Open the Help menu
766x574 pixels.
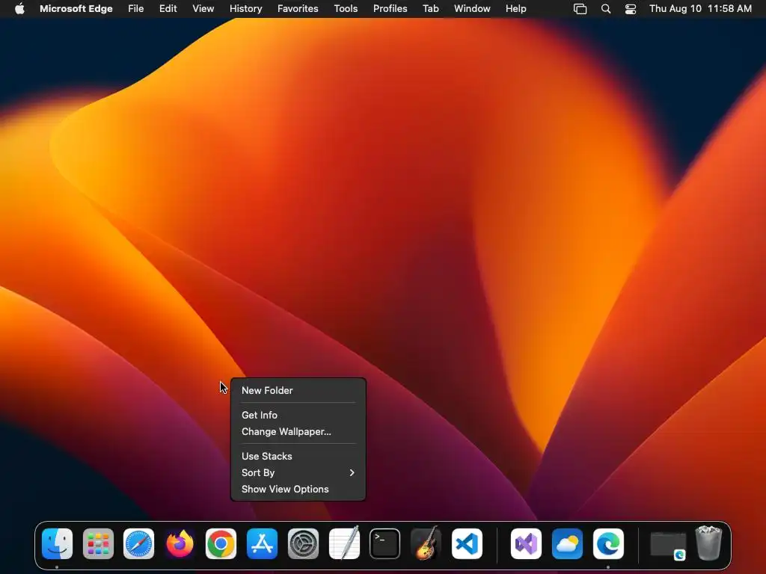coord(516,8)
